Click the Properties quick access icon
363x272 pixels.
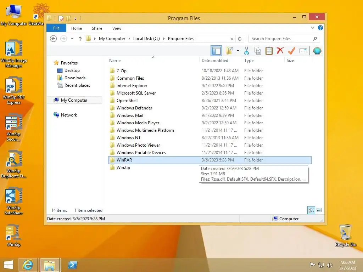61,18
